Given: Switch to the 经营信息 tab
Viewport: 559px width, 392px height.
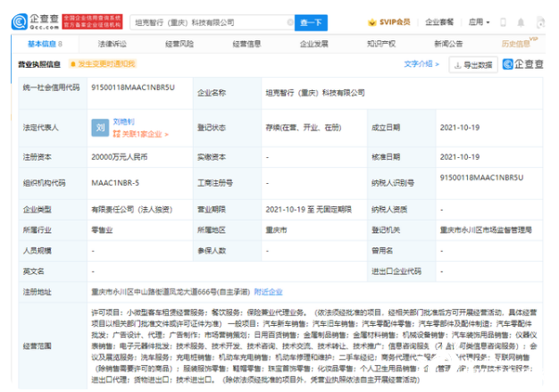Looking at the screenshot, I should [x=246, y=44].
